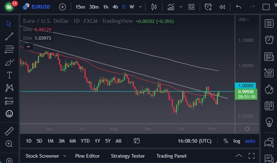Toggle auto scale on price axis

(250, 141)
